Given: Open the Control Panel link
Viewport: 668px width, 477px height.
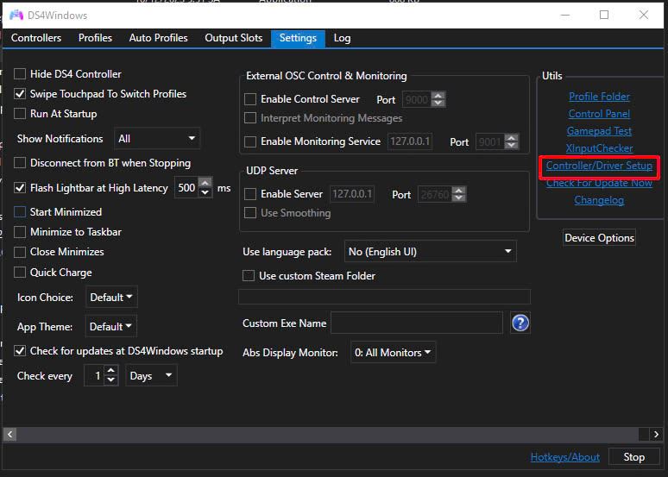Looking at the screenshot, I should coord(599,114).
